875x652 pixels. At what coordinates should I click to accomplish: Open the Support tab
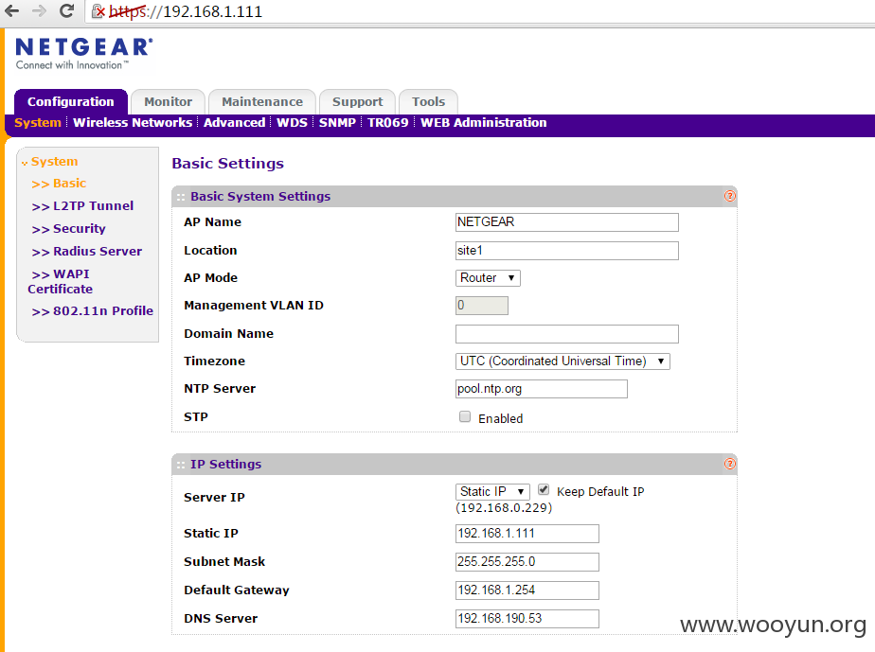point(357,102)
